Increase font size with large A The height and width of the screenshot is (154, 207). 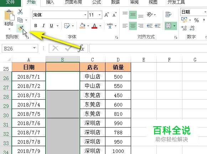107,15
